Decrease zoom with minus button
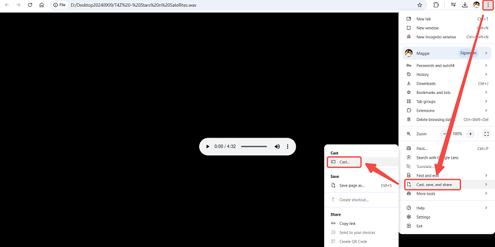The width and height of the screenshot is (495, 247). [445, 134]
